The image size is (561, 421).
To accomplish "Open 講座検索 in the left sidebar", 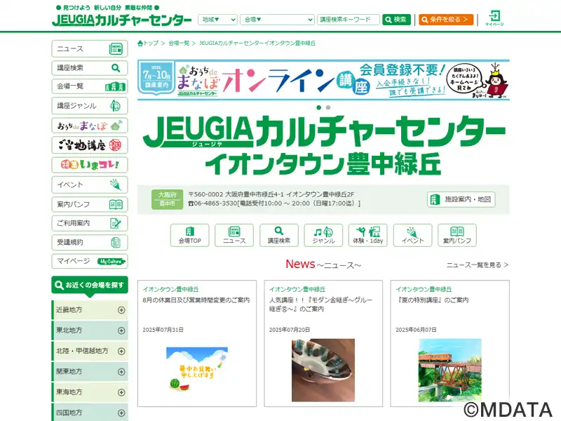I will [x=90, y=67].
